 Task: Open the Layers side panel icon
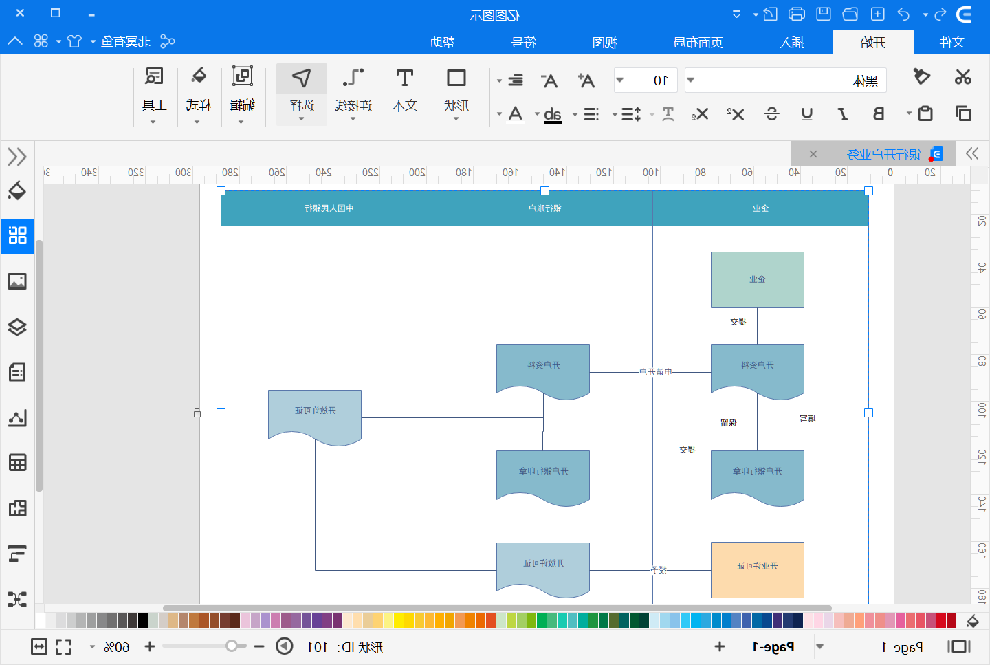coord(17,327)
